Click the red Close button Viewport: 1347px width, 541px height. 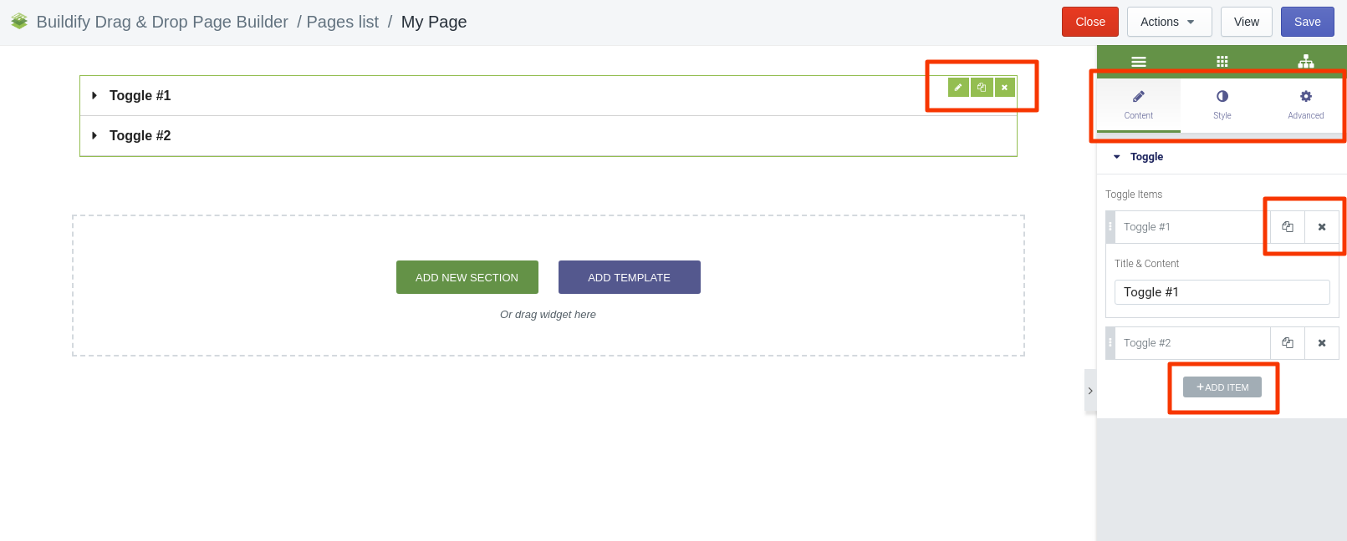tap(1090, 22)
